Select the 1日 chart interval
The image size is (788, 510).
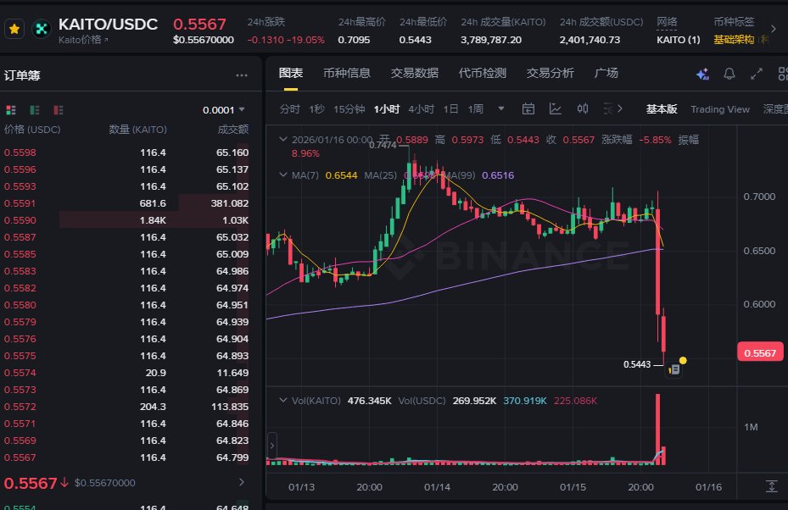(450, 109)
